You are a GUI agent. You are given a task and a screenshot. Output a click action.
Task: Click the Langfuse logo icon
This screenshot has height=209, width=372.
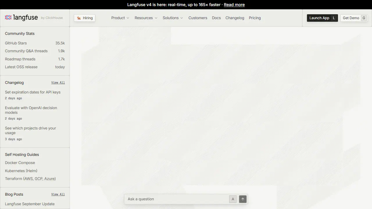pyautogui.click(x=8, y=18)
